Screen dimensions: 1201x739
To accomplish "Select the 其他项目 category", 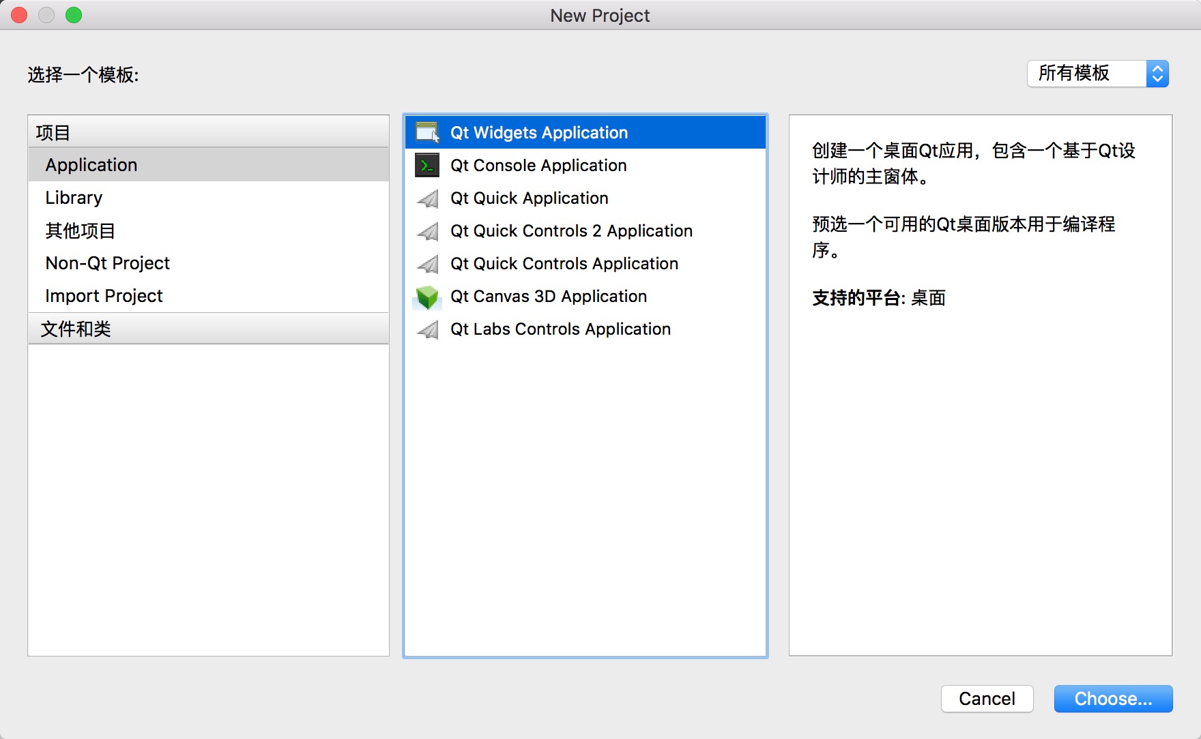I will pos(209,230).
